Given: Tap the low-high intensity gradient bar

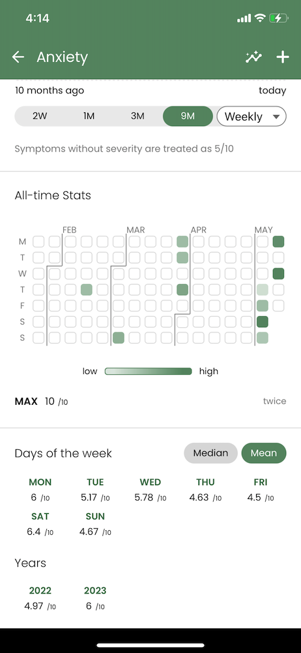Looking at the screenshot, I should coord(149,372).
